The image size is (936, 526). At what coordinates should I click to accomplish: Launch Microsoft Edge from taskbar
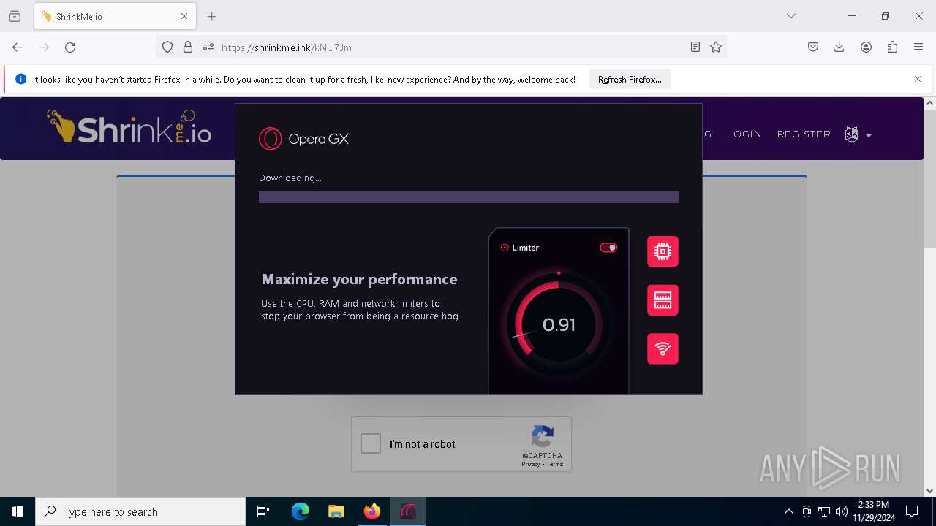point(301,511)
